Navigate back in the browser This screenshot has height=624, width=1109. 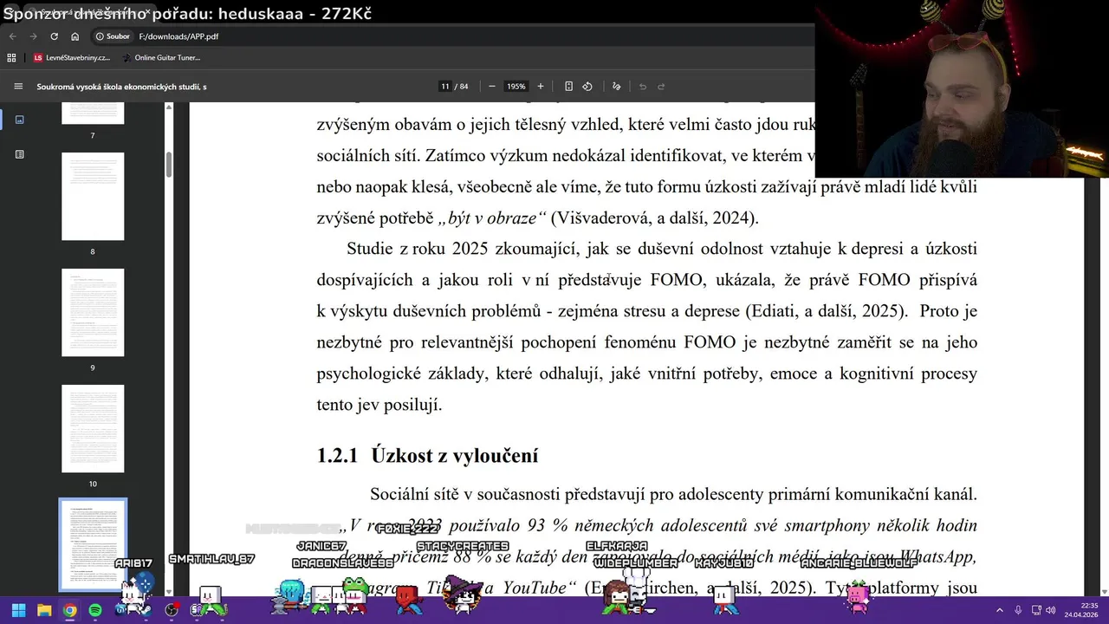click(12, 36)
